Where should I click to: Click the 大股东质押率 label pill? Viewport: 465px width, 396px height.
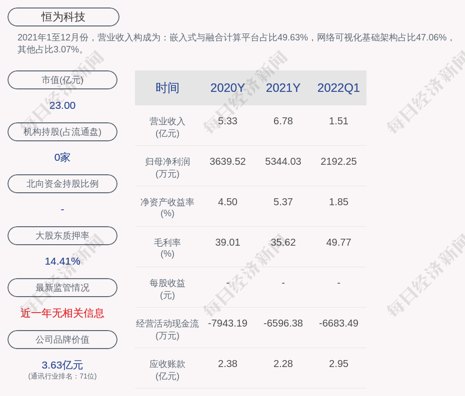click(62, 236)
